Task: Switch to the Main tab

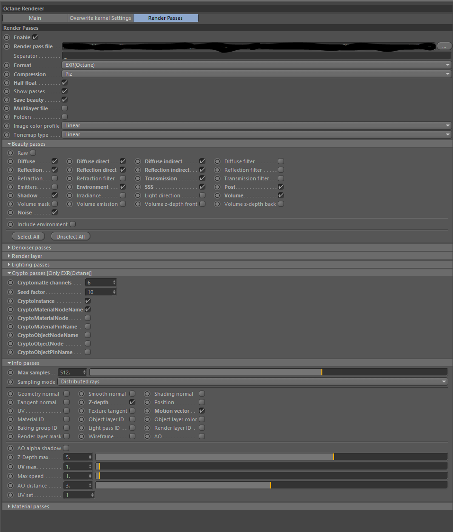Action: click(35, 18)
